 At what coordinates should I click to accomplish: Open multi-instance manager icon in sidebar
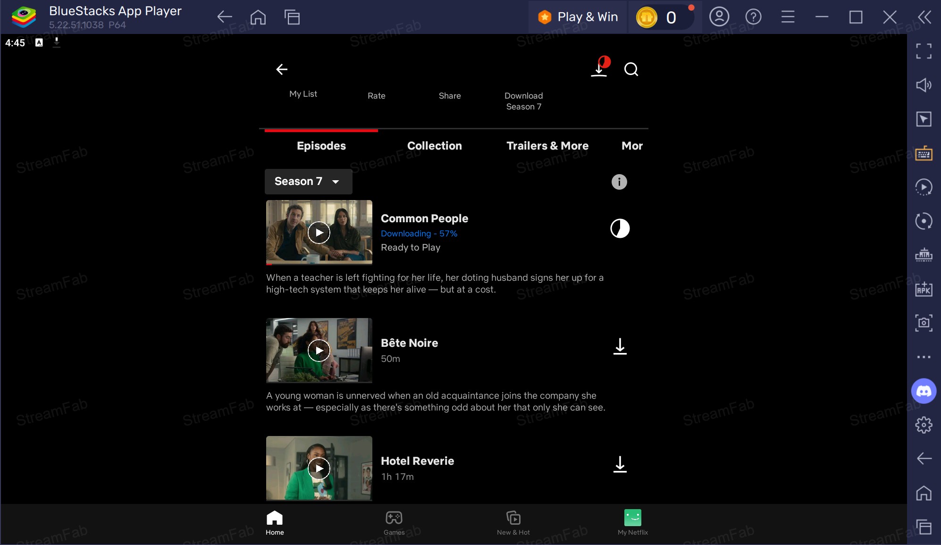[x=924, y=255]
